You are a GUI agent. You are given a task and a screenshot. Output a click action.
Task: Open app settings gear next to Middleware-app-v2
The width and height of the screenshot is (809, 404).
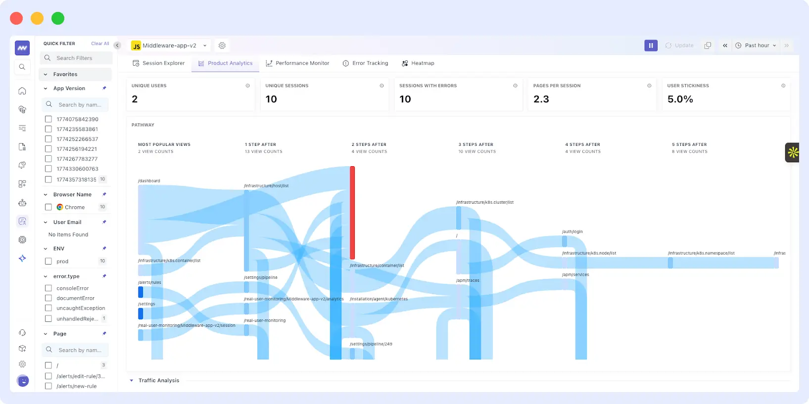click(222, 45)
